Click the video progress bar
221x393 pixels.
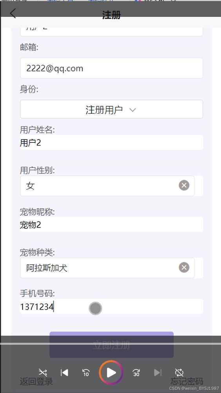click(110, 344)
